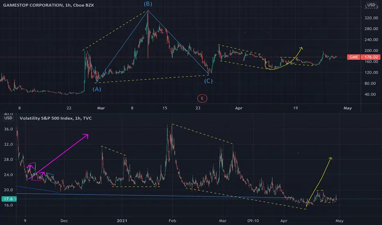Click the red GME 176.02 price label
382x225 pixels.
tap(364, 57)
